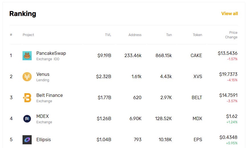This screenshot has width=247, height=148.
Task: Click the Txn column header
Action: (169, 35)
